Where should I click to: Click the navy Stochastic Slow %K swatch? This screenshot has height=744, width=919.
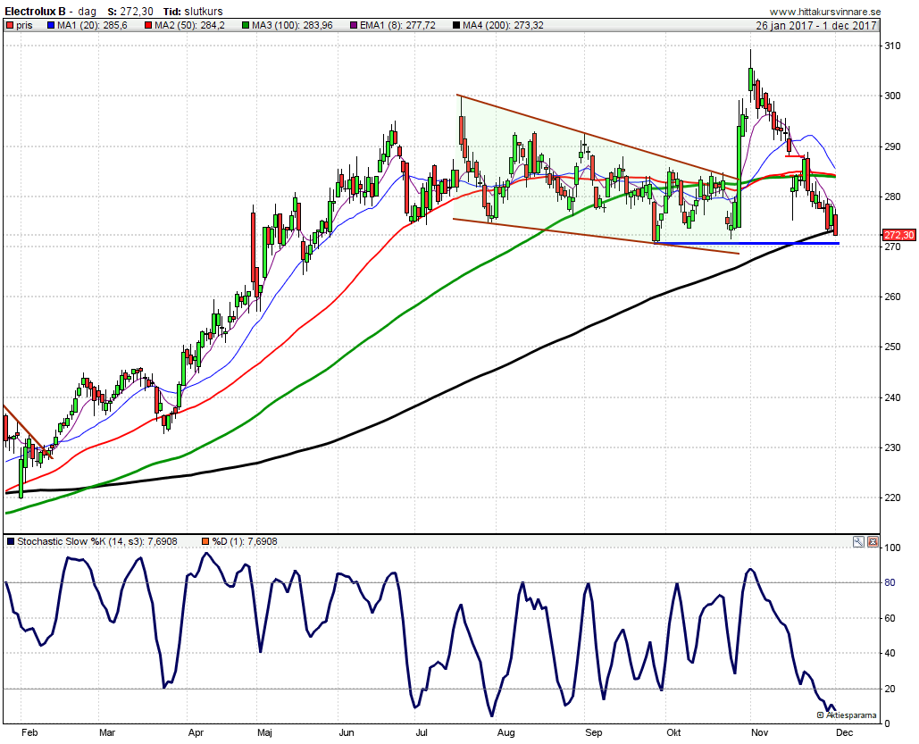[11, 542]
